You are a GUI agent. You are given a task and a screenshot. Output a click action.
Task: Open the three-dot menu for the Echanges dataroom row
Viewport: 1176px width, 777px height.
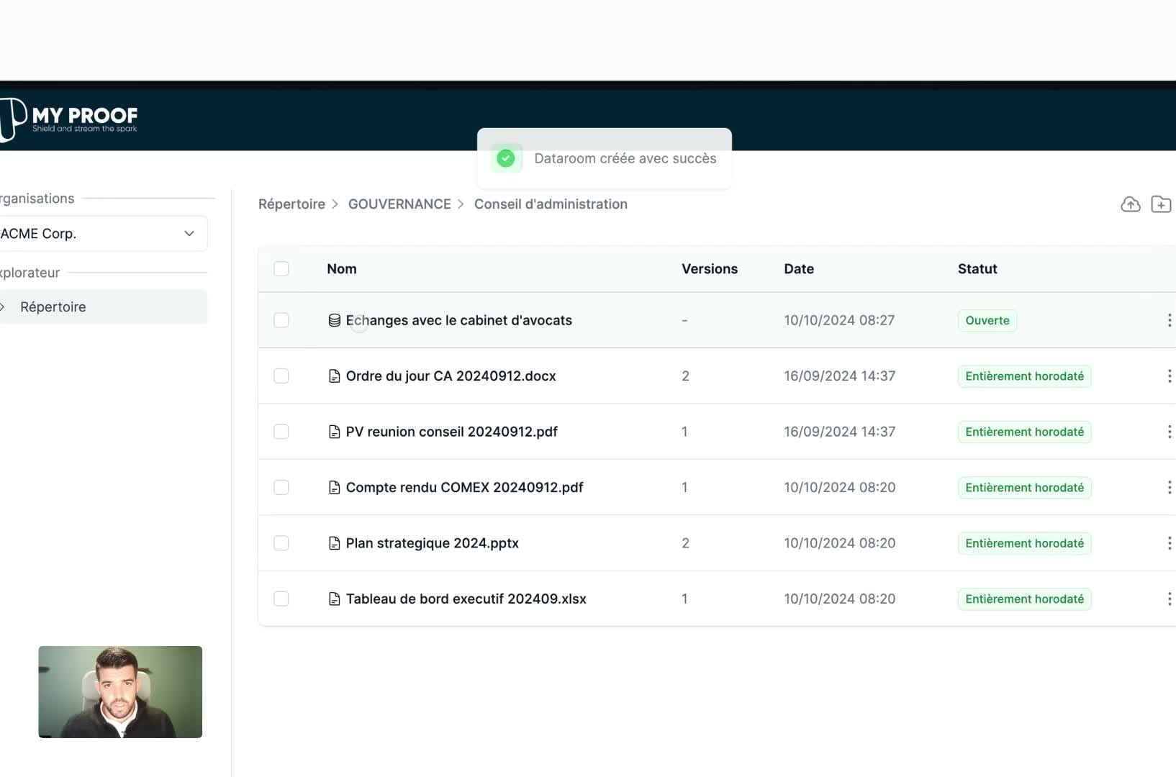click(x=1168, y=320)
